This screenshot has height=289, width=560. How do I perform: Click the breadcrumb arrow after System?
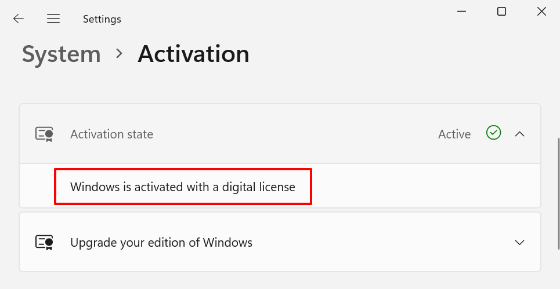coord(120,54)
